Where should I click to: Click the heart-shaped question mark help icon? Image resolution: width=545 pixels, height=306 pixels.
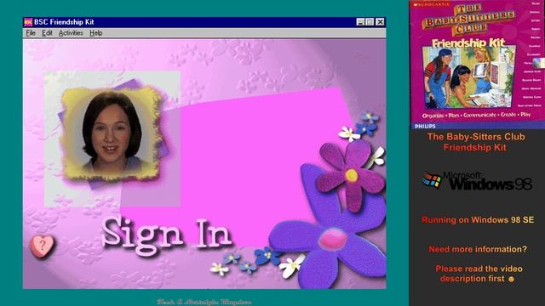42,246
